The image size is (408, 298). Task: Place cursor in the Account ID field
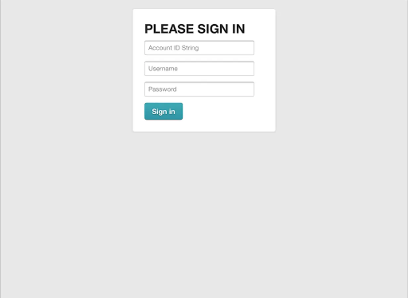[199, 48]
